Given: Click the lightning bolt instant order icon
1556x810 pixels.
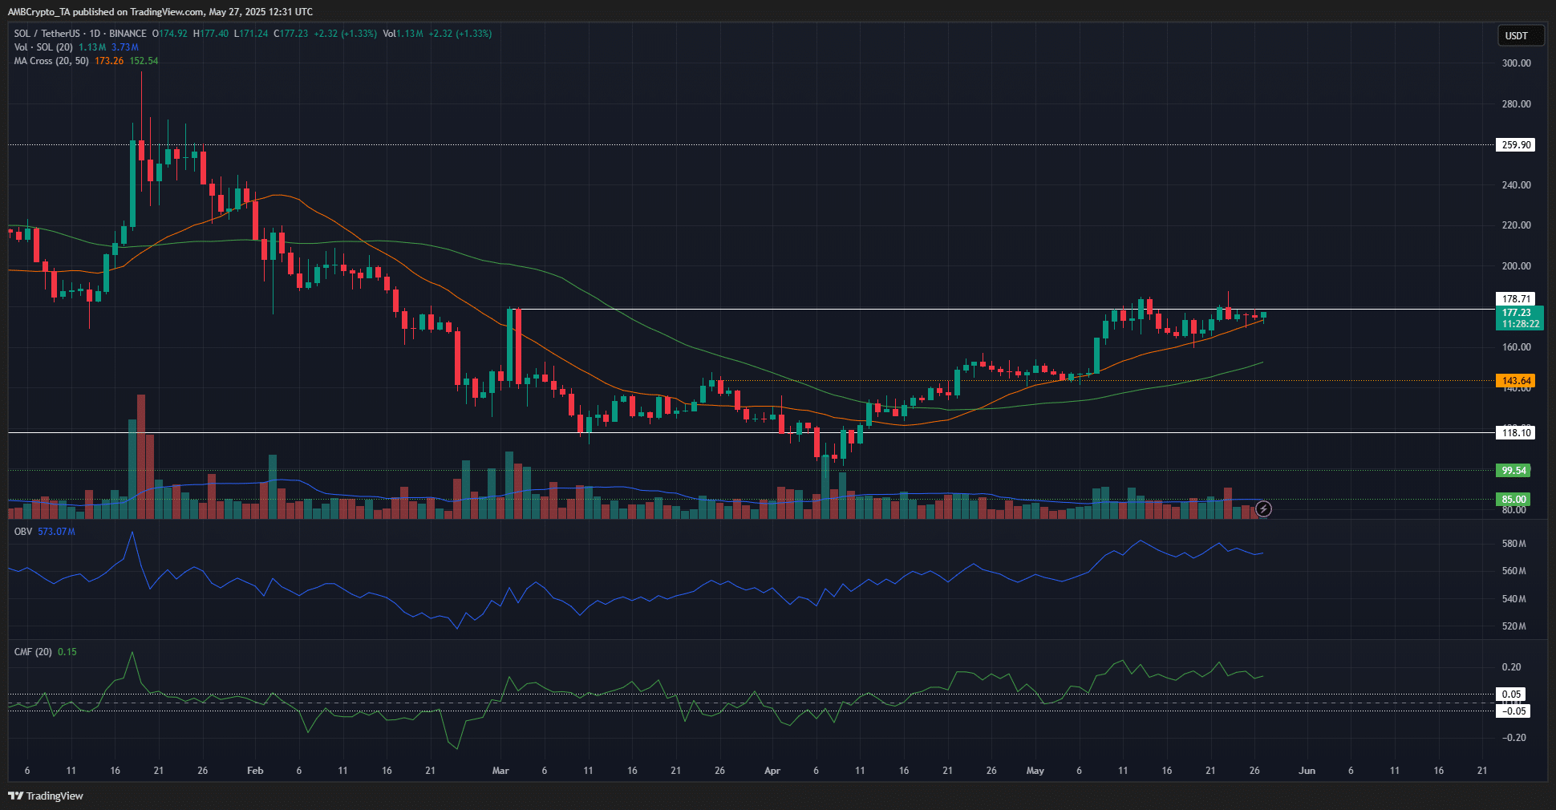Looking at the screenshot, I should click(x=1264, y=508).
